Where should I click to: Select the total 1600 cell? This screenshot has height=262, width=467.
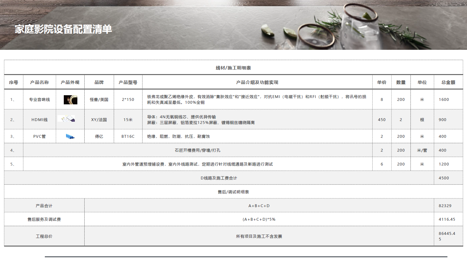point(448,100)
